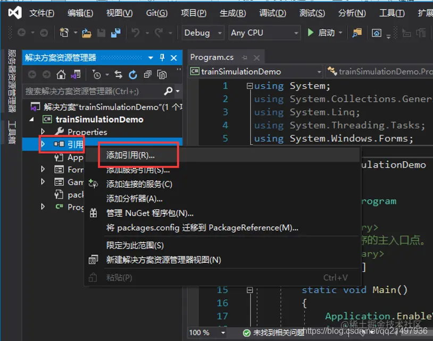Viewport: 433px width, 341px height.
Task: Open the 服务器资源管理器 side tab
Action: [12, 81]
